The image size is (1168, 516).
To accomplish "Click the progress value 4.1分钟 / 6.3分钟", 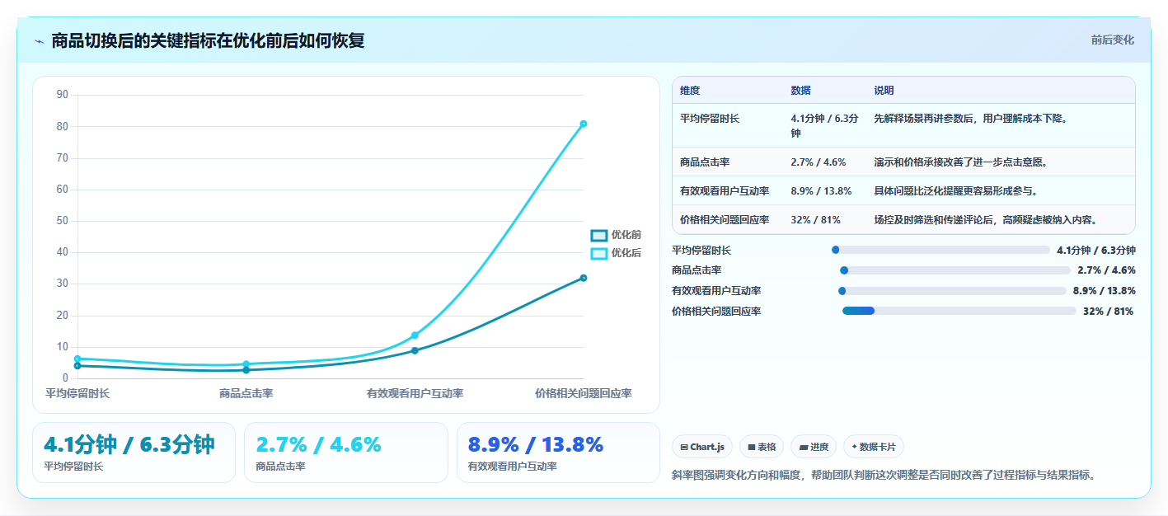I will point(1096,251).
